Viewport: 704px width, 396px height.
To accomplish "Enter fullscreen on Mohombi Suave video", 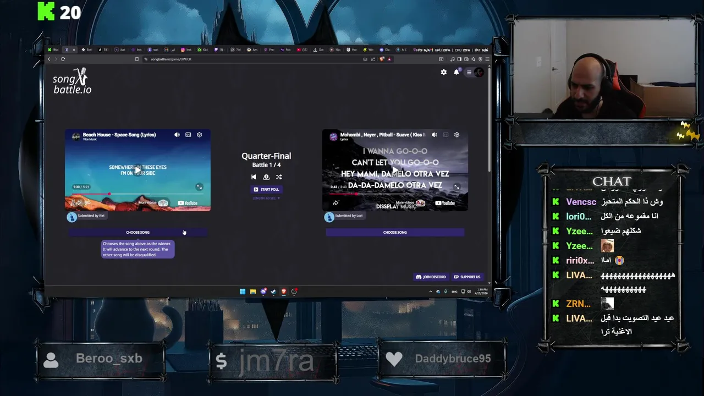I will tap(457, 187).
